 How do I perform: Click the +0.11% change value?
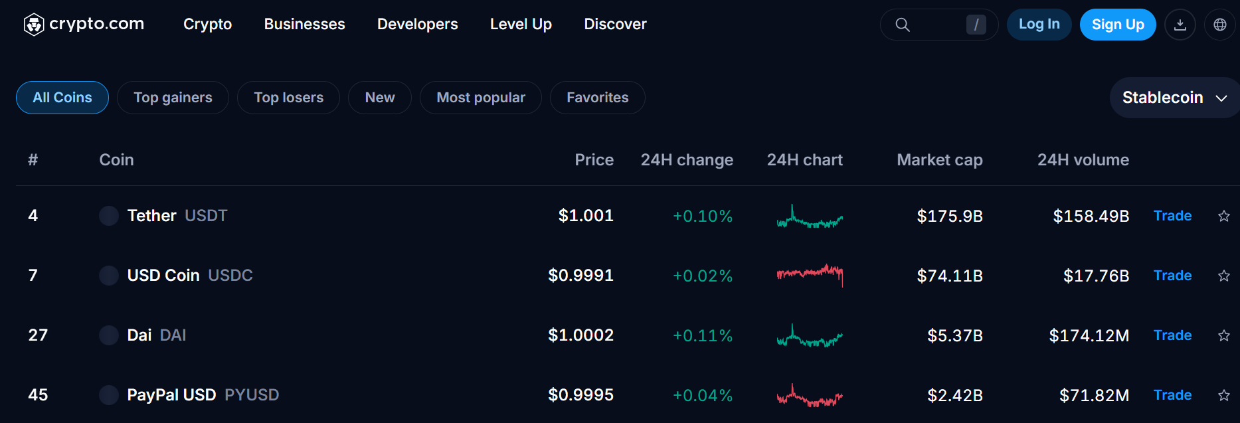pyautogui.click(x=703, y=336)
